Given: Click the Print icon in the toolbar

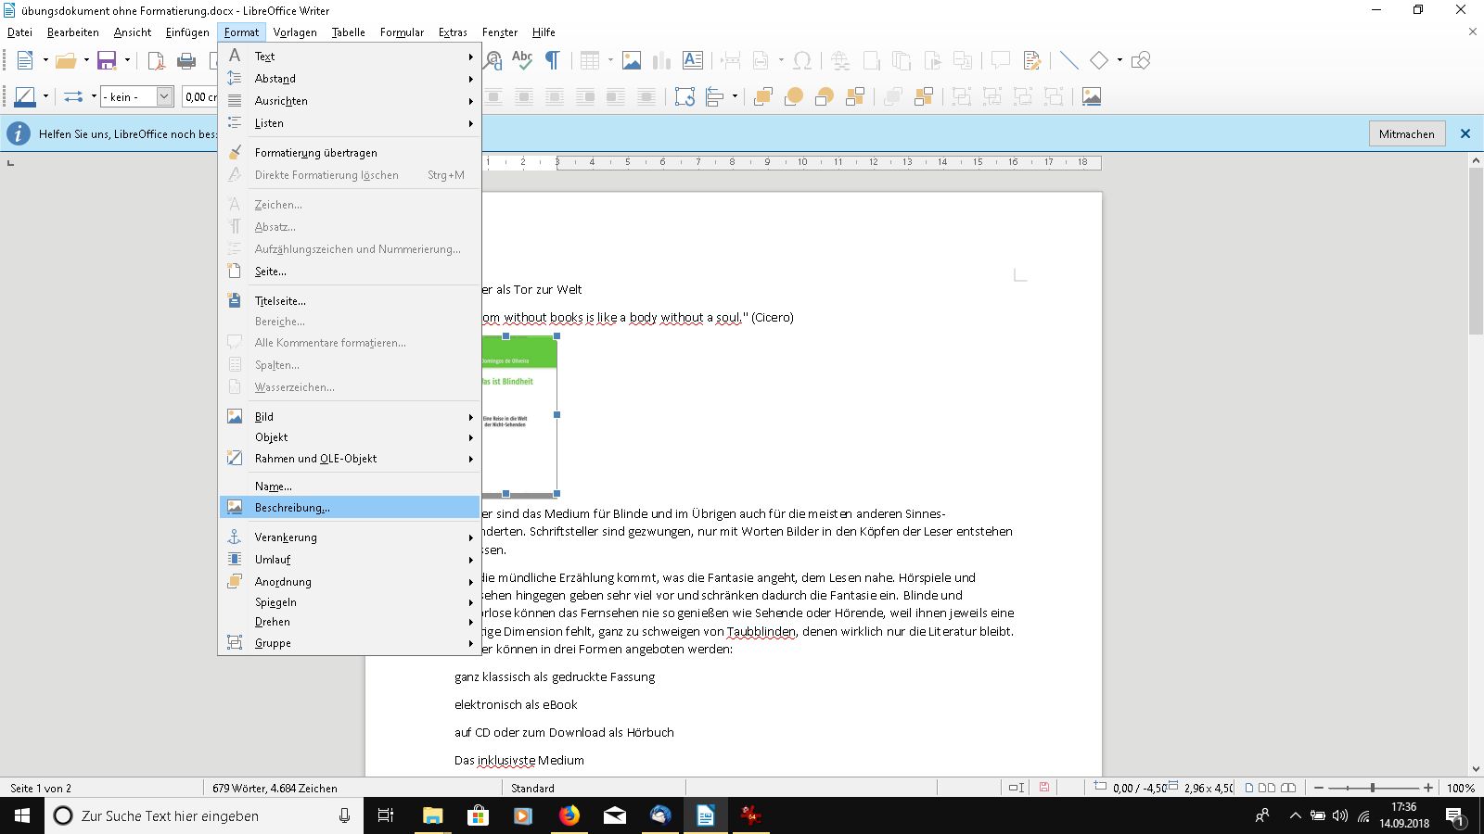Looking at the screenshot, I should point(186,61).
